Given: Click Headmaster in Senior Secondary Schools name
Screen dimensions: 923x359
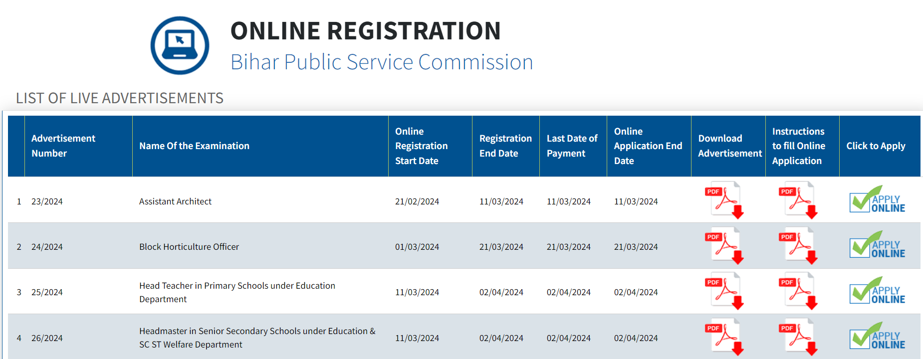Looking at the screenshot, I should pyautogui.click(x=257, y=338).
